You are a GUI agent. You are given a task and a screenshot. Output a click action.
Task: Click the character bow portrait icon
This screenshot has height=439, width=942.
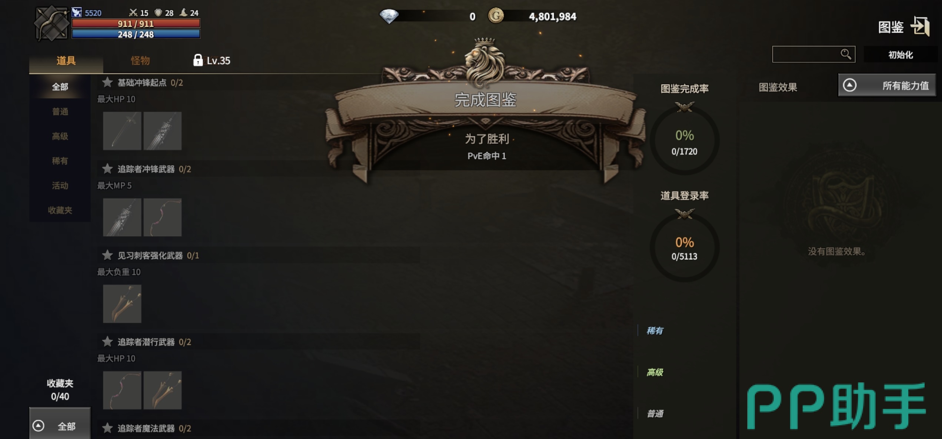click(x=51, y=23)
